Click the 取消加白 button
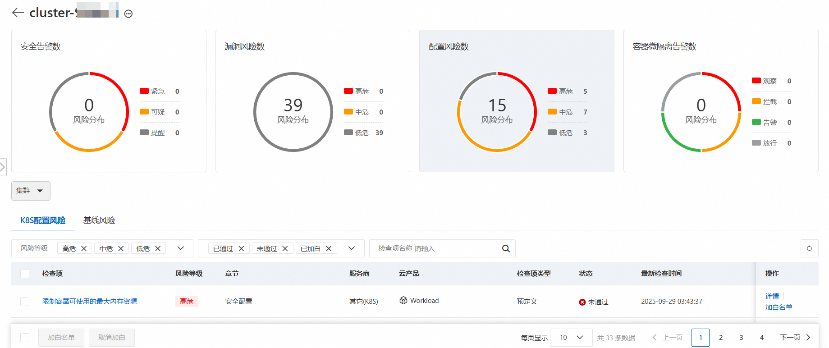Screen dimensions: 829x348 point(112,338)
